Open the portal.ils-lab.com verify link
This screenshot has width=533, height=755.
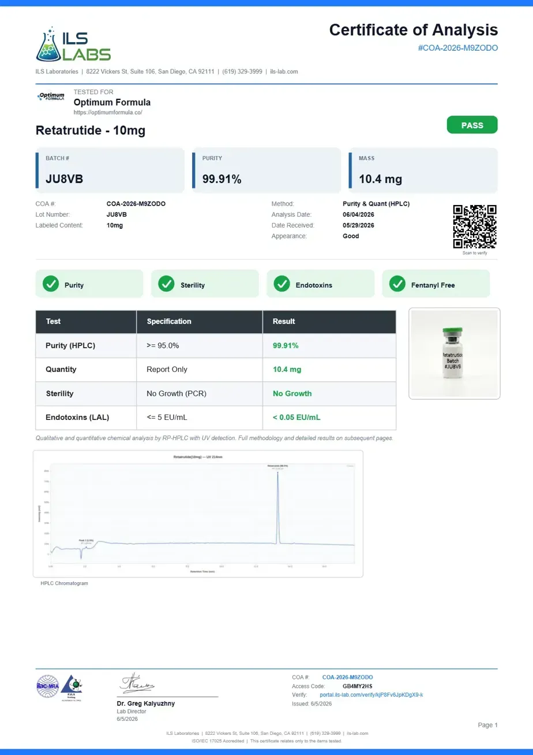(x=371, y=695)
